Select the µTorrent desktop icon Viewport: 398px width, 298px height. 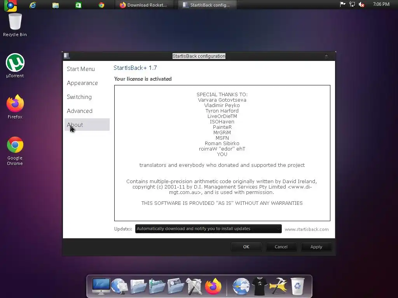(15, 66)
